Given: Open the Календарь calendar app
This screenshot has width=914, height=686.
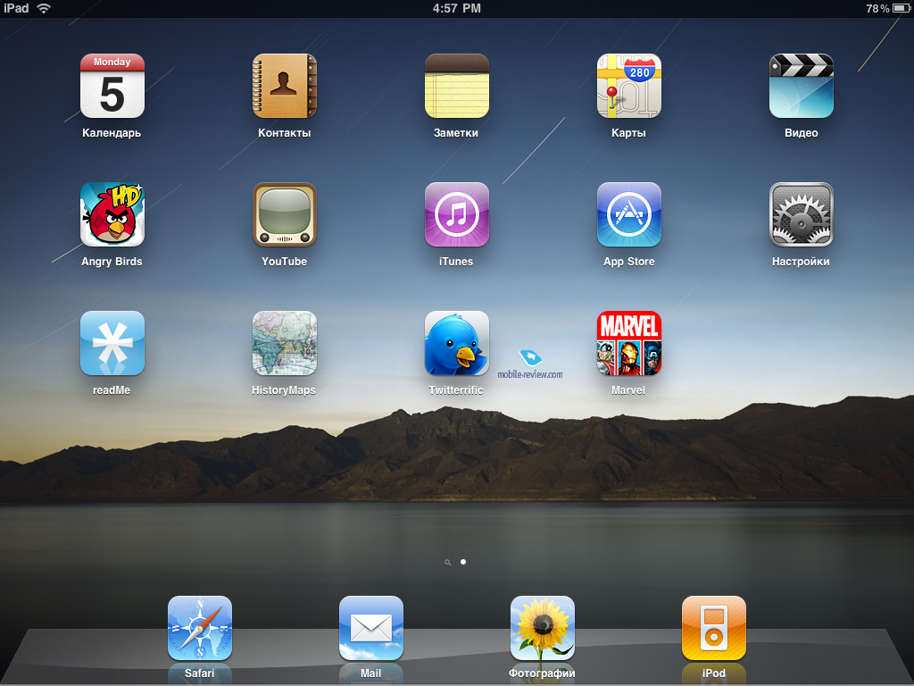Looking at the screenshot, I should pyautogui.click(x=112, y=87).
